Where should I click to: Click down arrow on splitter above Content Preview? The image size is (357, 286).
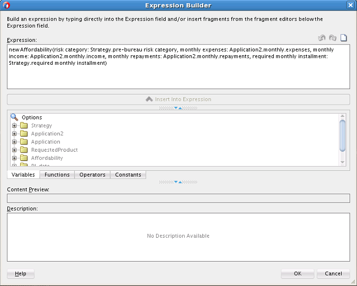[x=176, y=182]
